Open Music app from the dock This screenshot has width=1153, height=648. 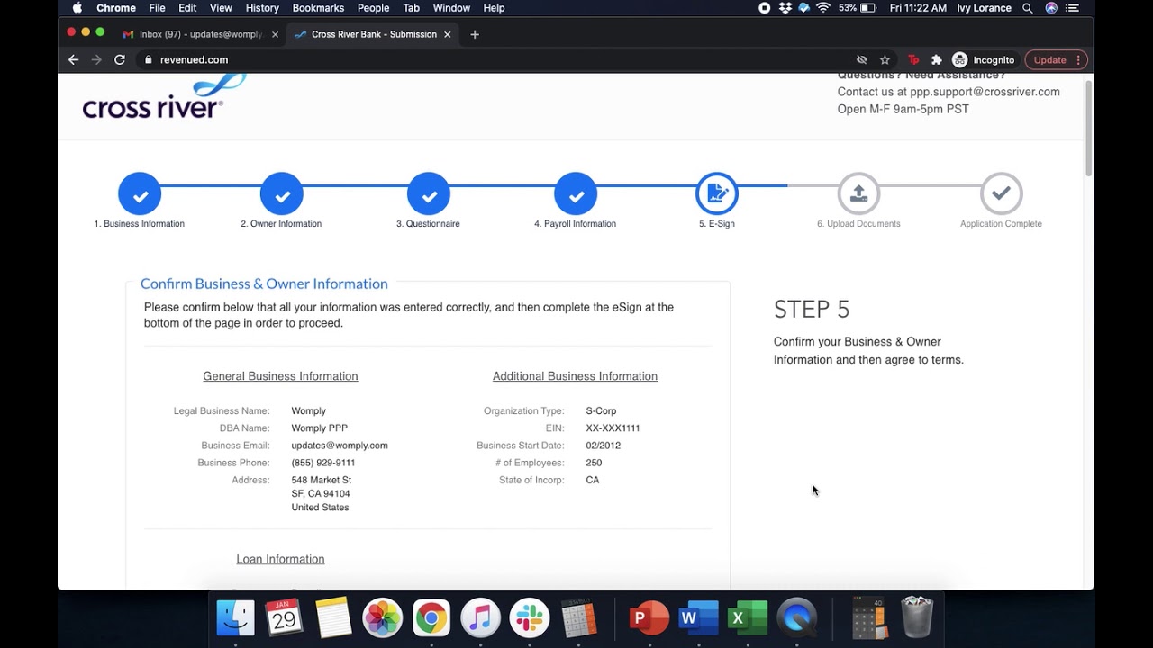(480, 618)
